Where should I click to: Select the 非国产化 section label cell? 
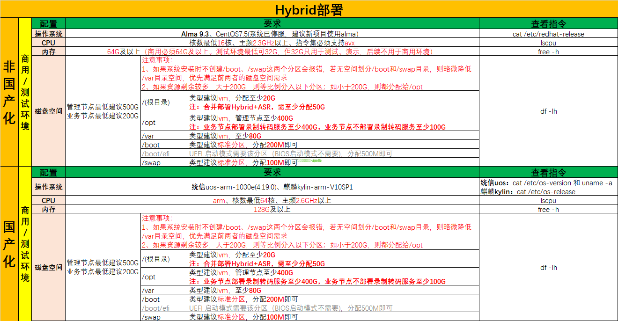click(9, 92)
